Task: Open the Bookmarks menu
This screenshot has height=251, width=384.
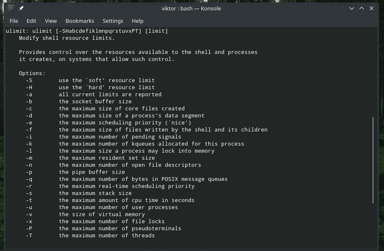Action: [80, 21]
